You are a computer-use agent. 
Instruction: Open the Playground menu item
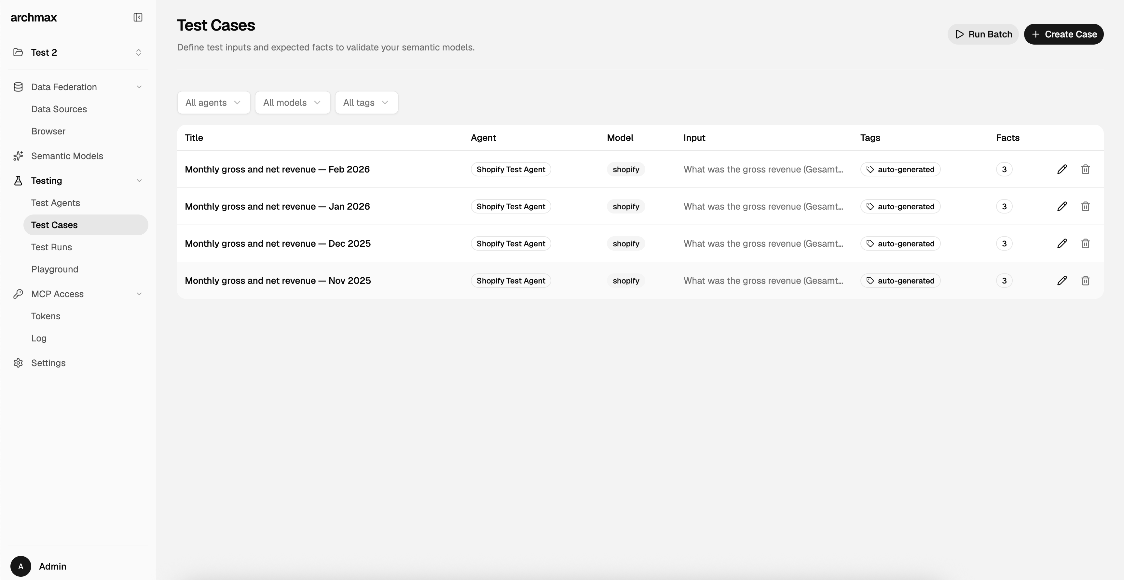click(x=55, y=269)
